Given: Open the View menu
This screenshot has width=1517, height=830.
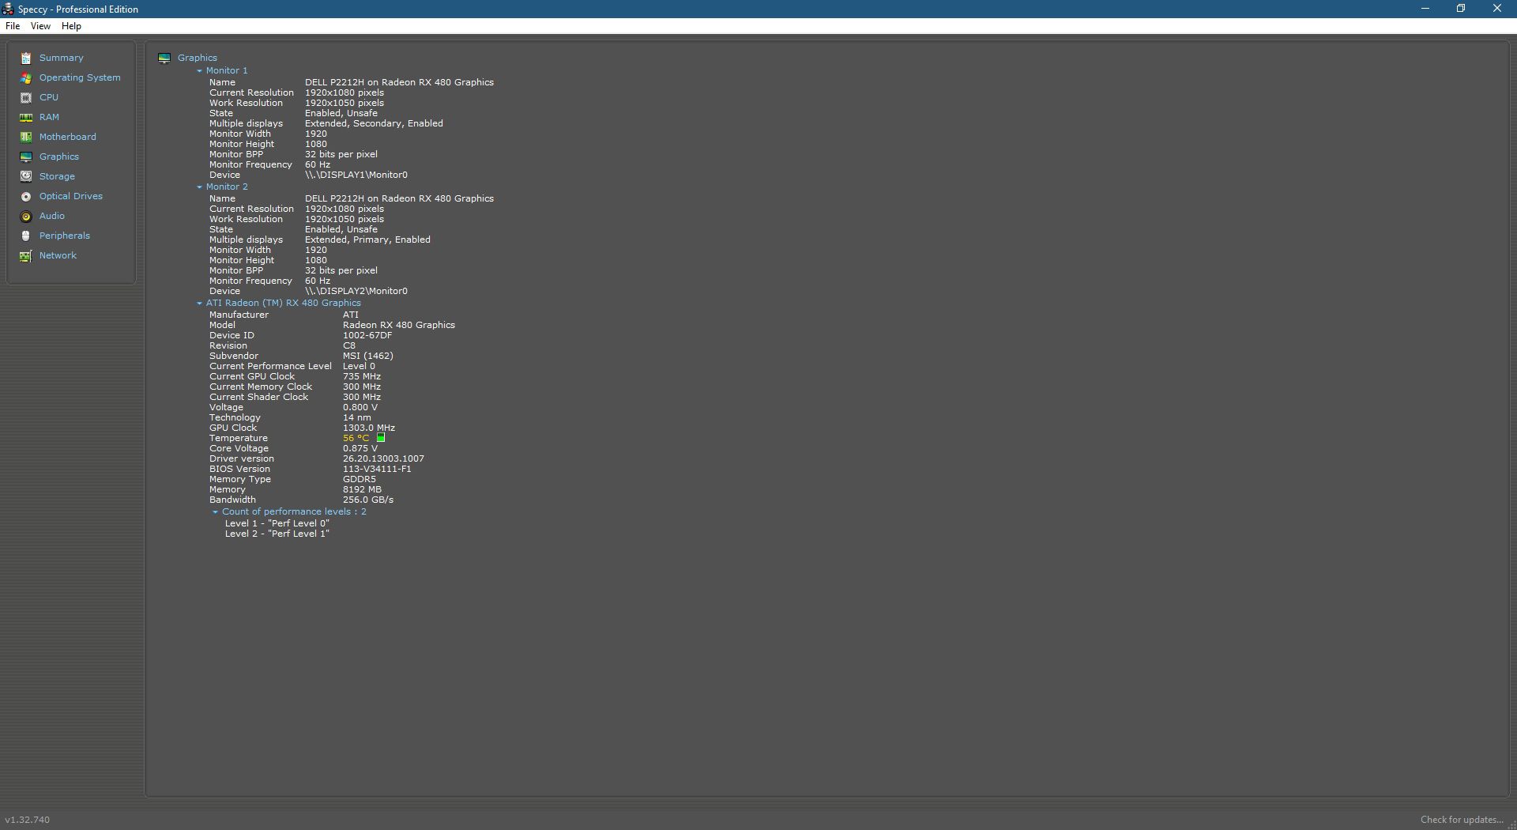Looking at the screenshot, I should coord(40,26).
